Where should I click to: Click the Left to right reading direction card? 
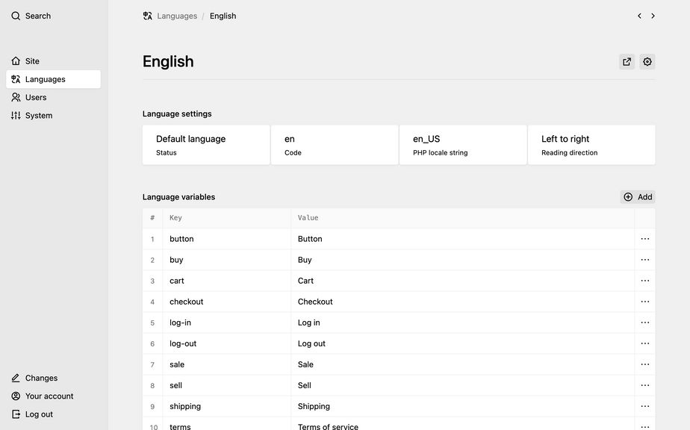(x=591, y=145)
